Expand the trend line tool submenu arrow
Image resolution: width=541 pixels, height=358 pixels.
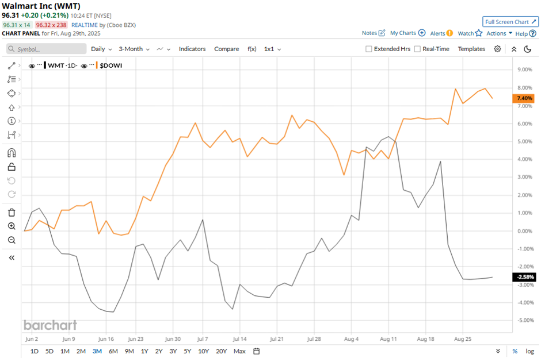tap(20, 66)
